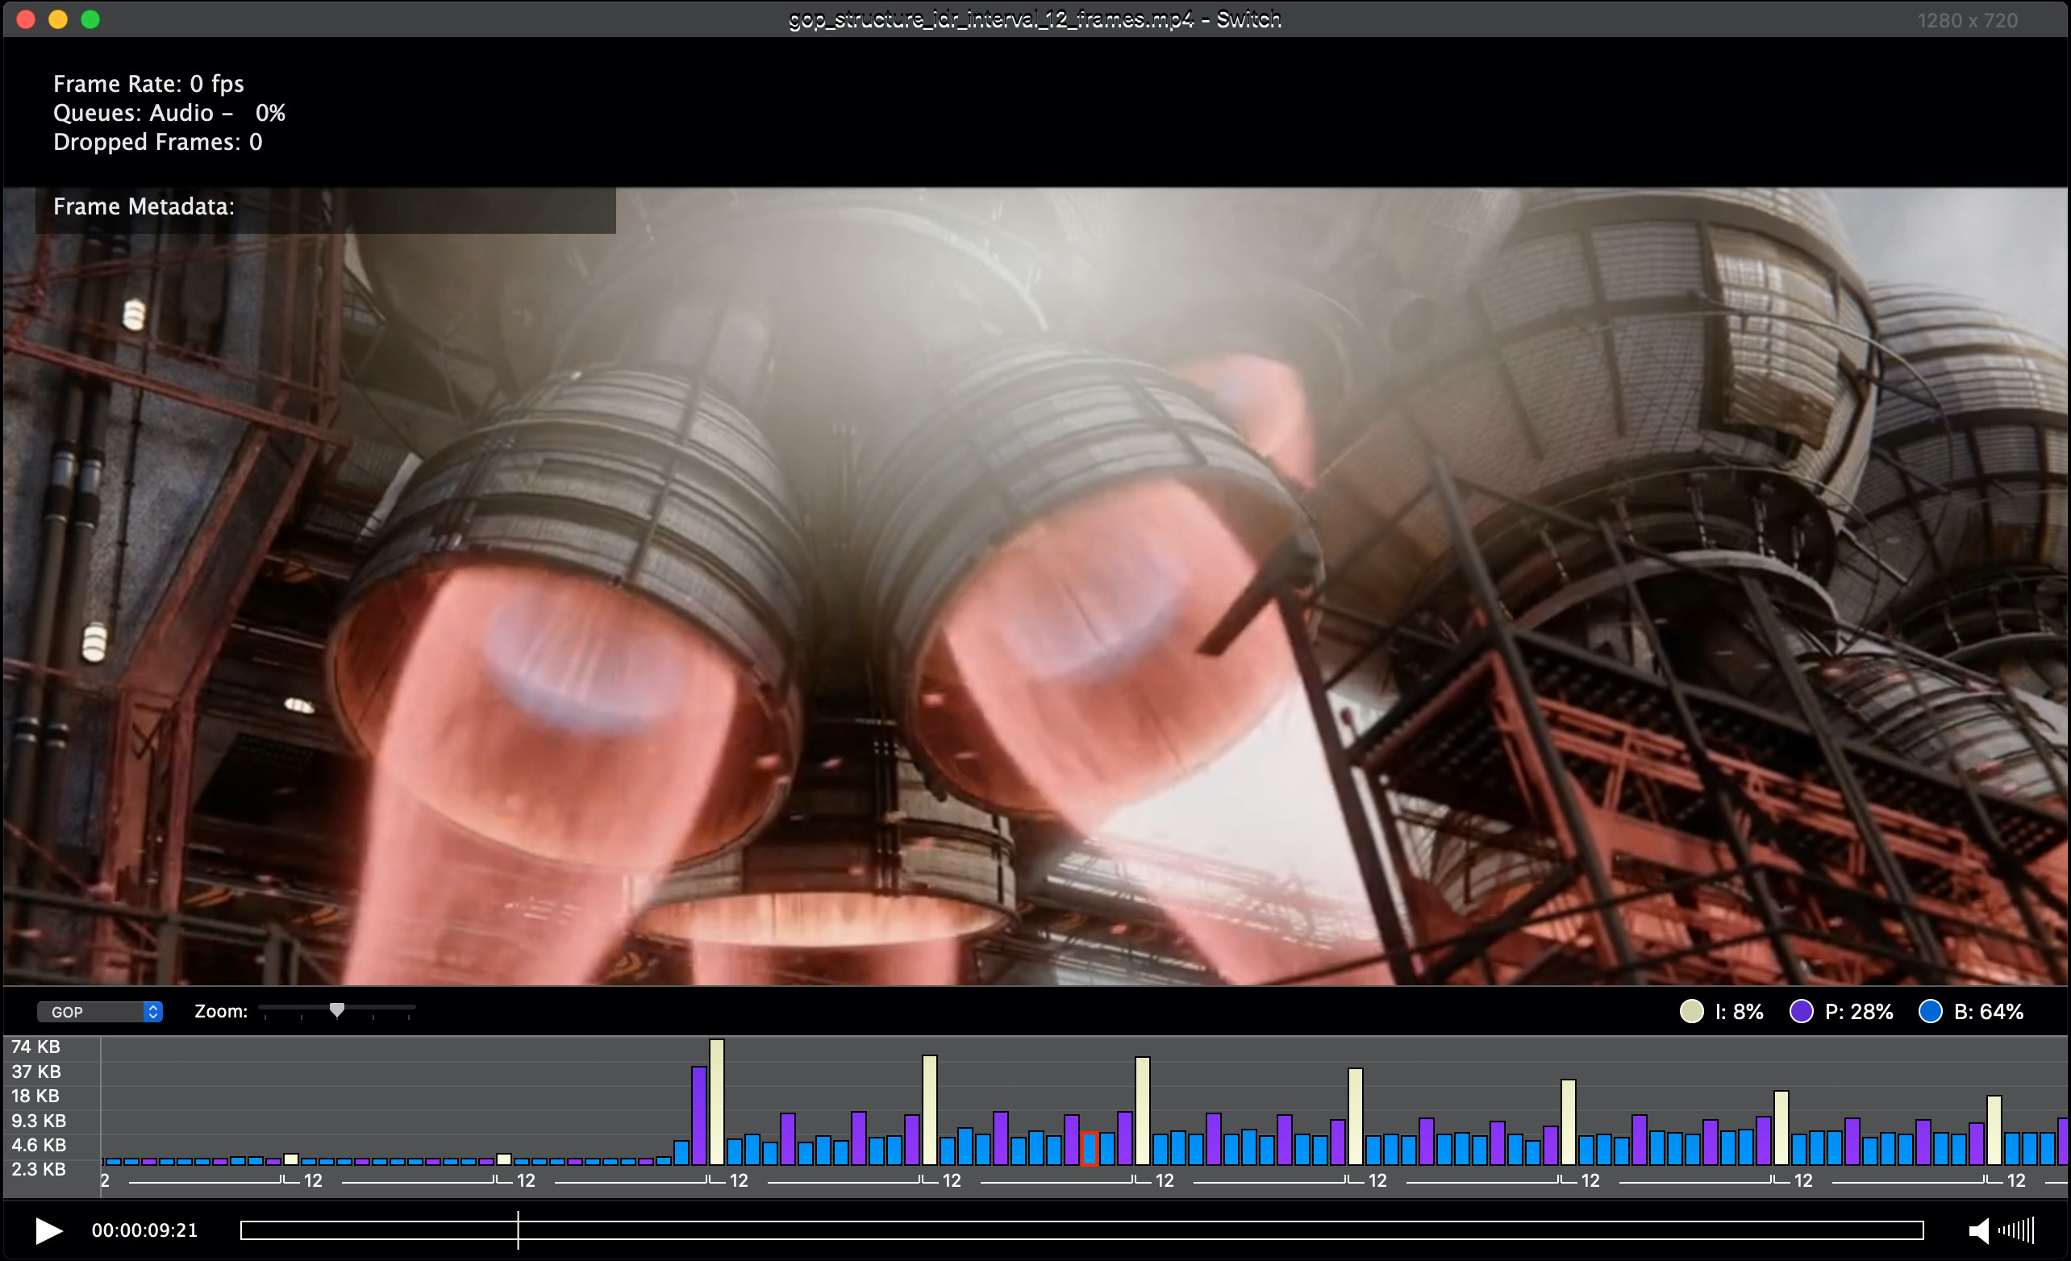The image size is (2071, 1261).
Task: Click the P-frame purple legend circle
Action: coord(1801,1012)
